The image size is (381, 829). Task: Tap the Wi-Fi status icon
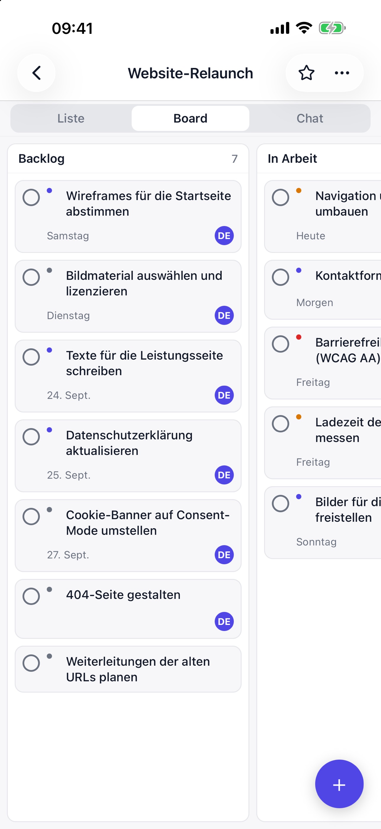click(x=304, y=28)
